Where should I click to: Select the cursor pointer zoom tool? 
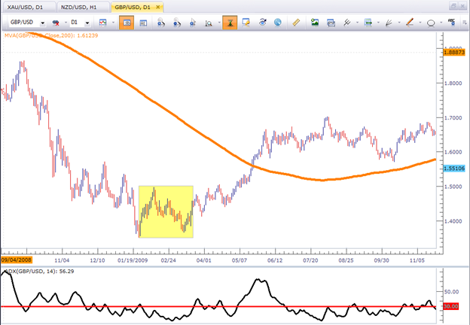click(x=193, y=23)
